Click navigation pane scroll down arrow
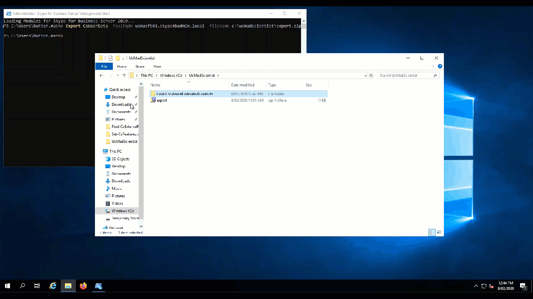Screen dimensions: 533x299 point(141,226)
